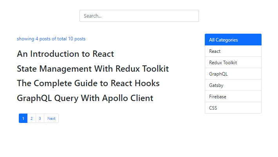Click the Next pagination button
Viewport: 278px width, 157px height.
(51, 119)
